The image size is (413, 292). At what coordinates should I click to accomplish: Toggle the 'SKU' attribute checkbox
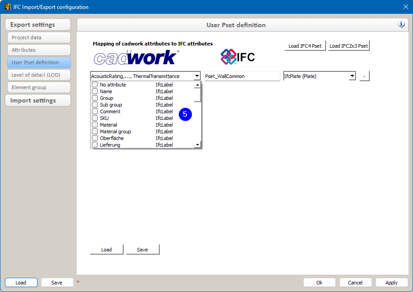click(95, 118)
